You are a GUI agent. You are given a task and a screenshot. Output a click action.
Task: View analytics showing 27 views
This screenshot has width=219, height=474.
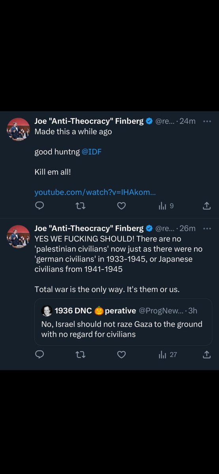168,355
